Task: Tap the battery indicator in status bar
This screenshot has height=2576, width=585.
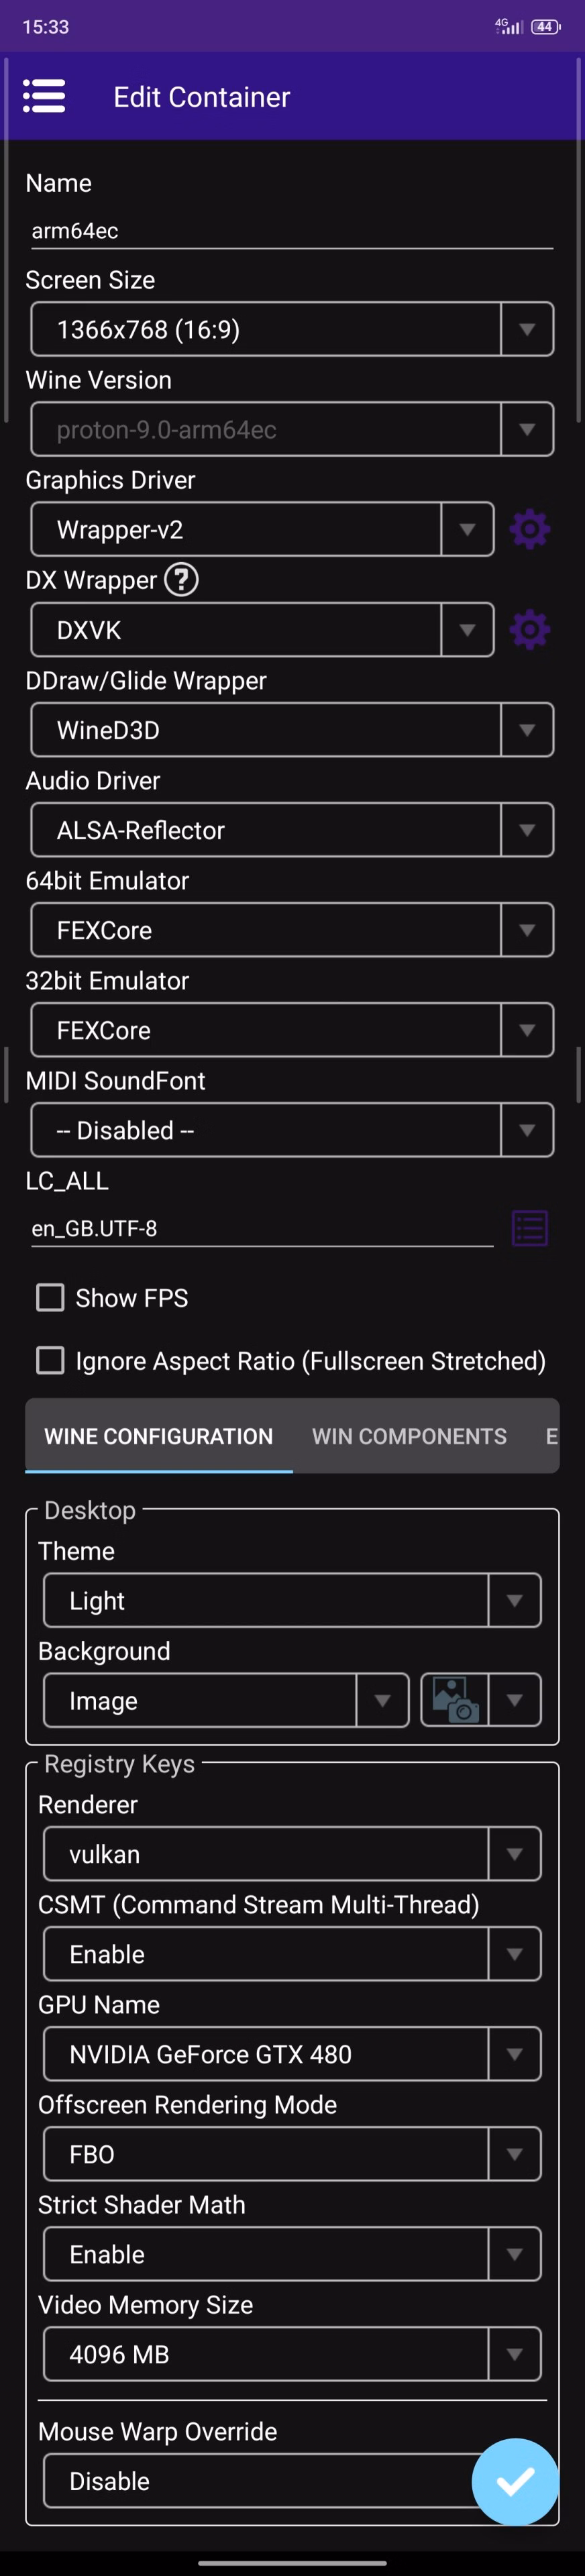Action: point(545,27)
